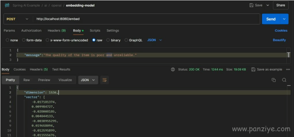The image size is (294, 137).
Task: Copy response with the copy icon
Action: click(x=274, y=80)
